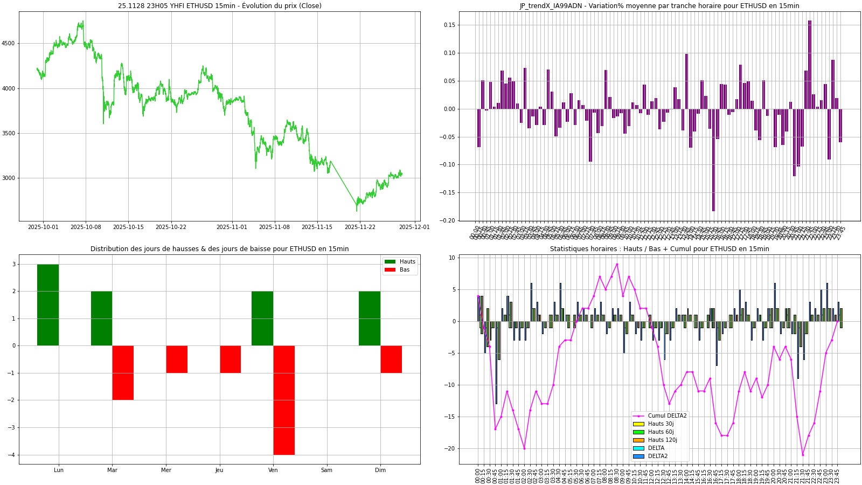Click the Cumul DELTA2 legend line marker
This screenshot has height=485, width=862.
point(638,416)
